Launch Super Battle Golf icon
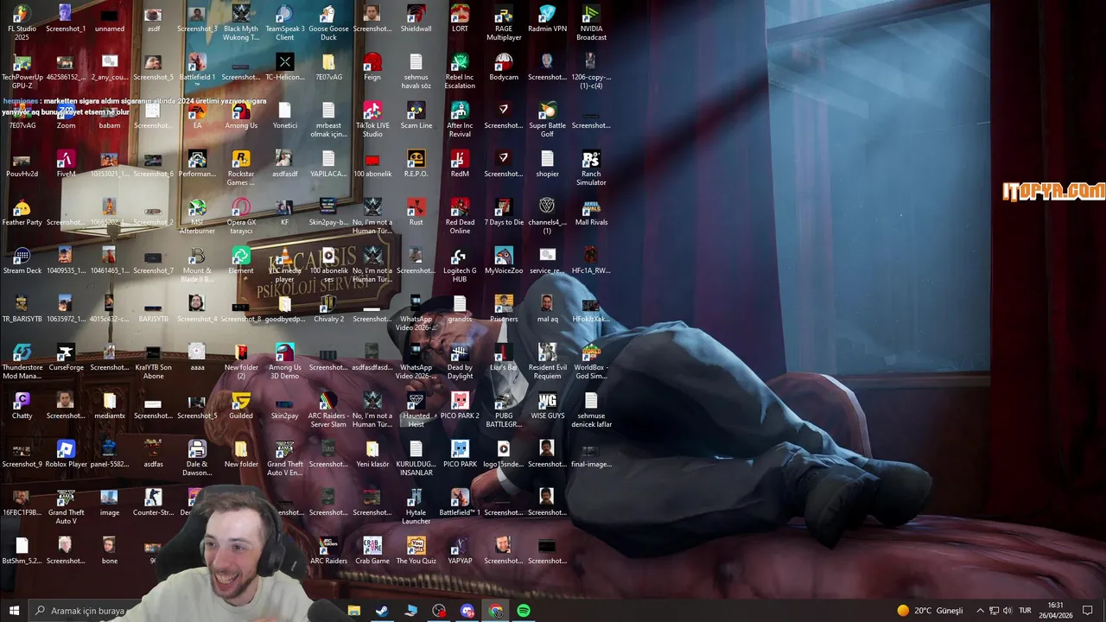Image resolution: width=1106 pixels, height=622 pixels. pos(547,119)
